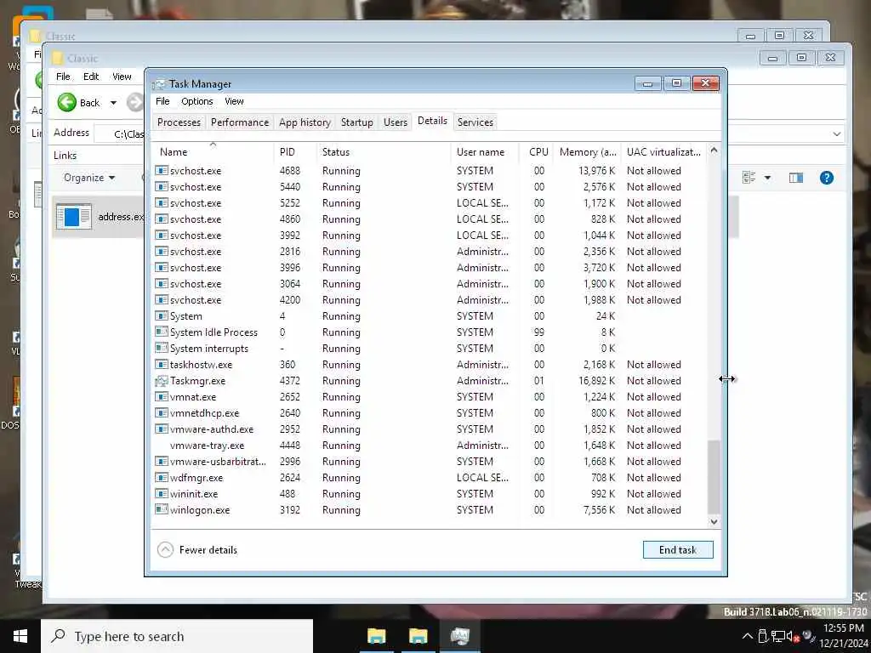The image size is (871, 653).
Task: Open the second File Explorer taskbar icon
Action: 418,636
